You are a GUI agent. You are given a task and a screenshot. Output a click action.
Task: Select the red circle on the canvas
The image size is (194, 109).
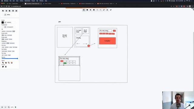coord(89,46)
